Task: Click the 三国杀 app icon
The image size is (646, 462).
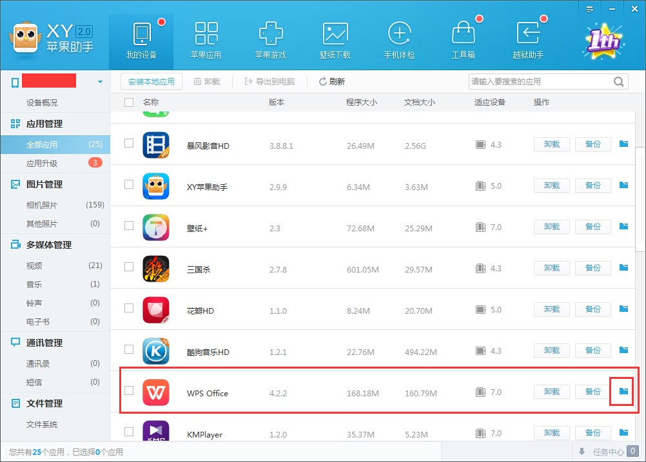Action: 156,269
